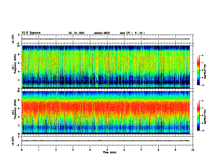Click inside the ch.2 frequency spectrogram panel
217x168 pixels.
[106, 113]
